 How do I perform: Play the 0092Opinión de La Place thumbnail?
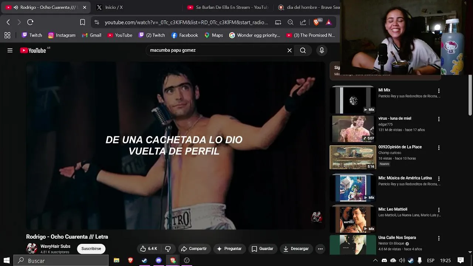353,157
